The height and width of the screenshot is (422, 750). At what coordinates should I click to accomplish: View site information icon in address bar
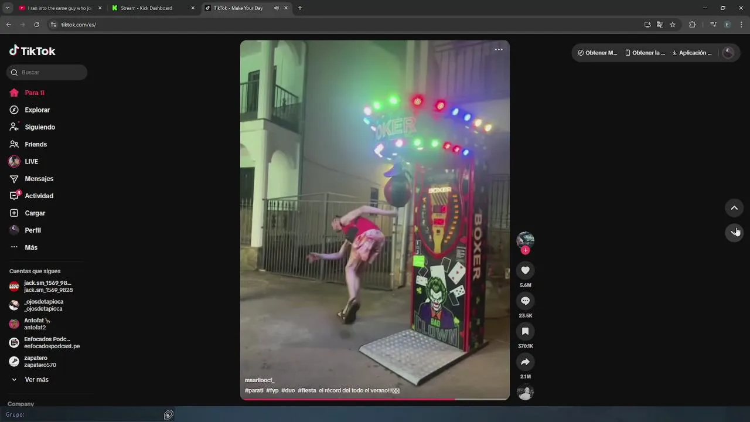click(x=53, y=25)
